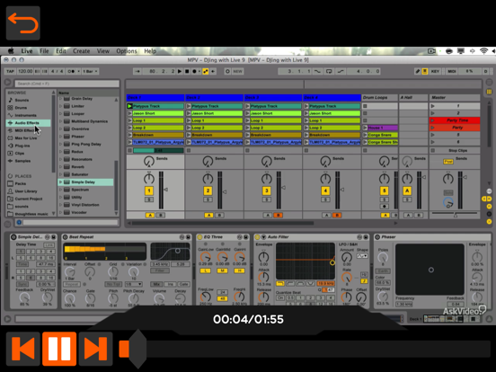Show the browser with the round toggle
Viewport: 496px width, 372px height.
7,83
